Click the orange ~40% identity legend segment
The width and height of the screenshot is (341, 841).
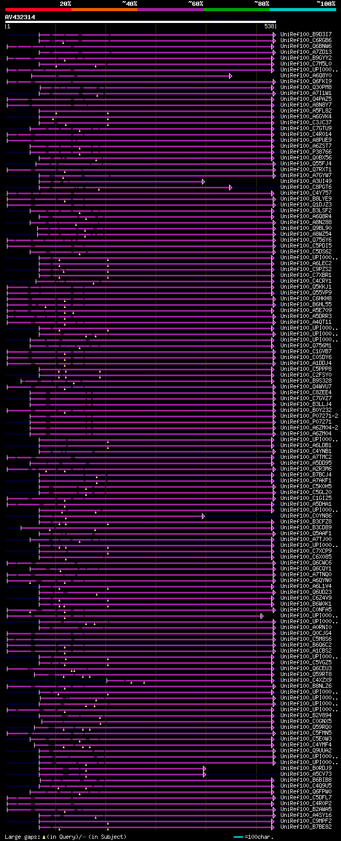click(x=104, y=10)
